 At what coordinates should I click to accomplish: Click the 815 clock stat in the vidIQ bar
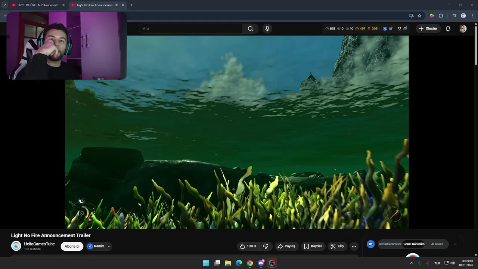click(x=330, y=29)
